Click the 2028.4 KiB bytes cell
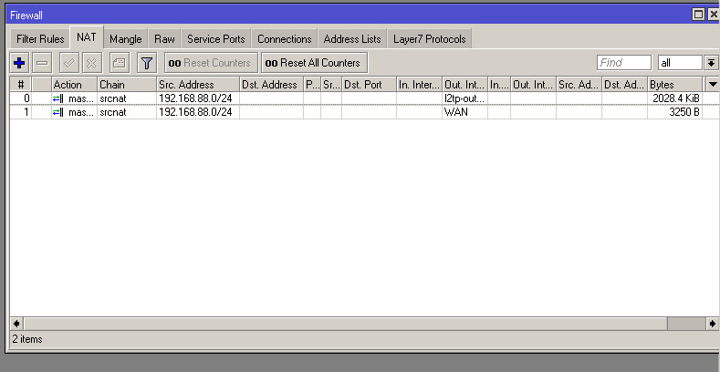720x372 pixels. [x=676, y=98]
